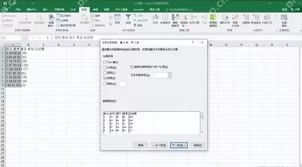Open the Sort (排序) dialog icon

point(117,19)
